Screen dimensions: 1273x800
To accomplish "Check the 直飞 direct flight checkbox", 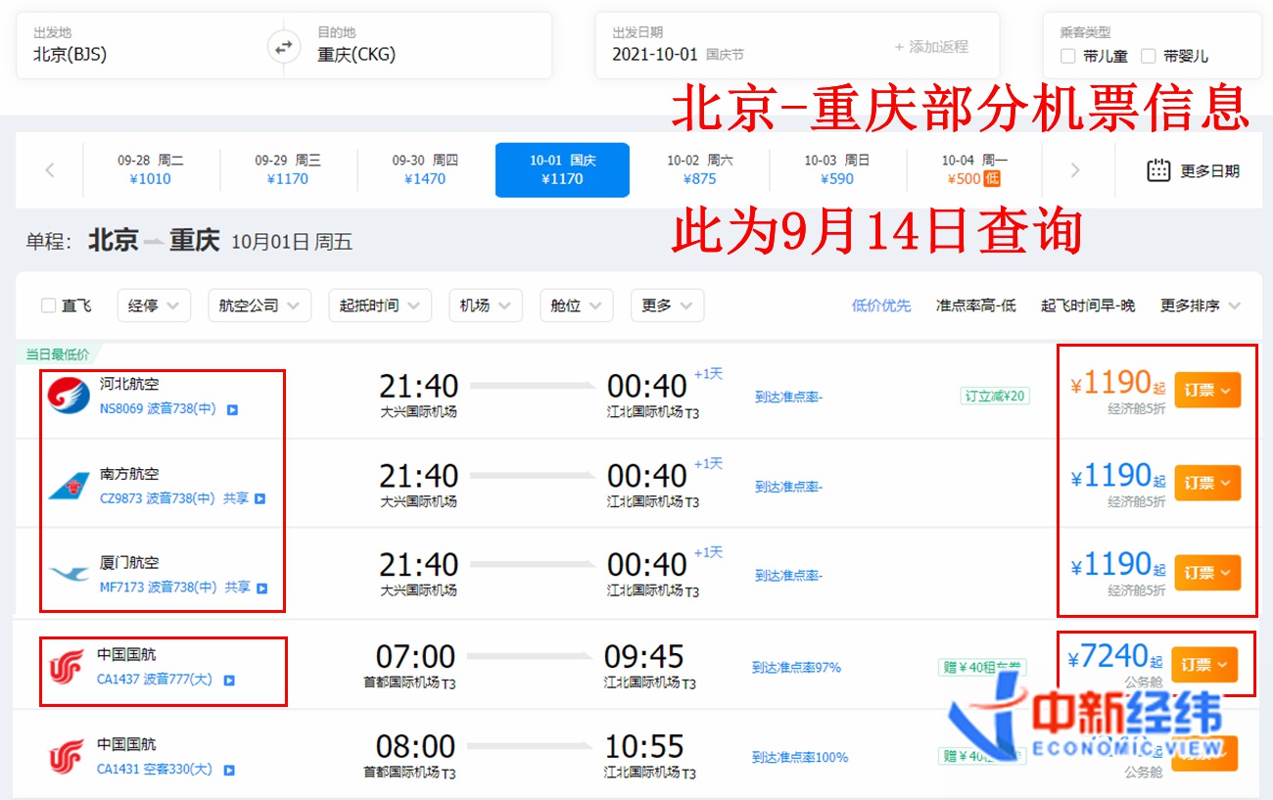I will 49,306.
